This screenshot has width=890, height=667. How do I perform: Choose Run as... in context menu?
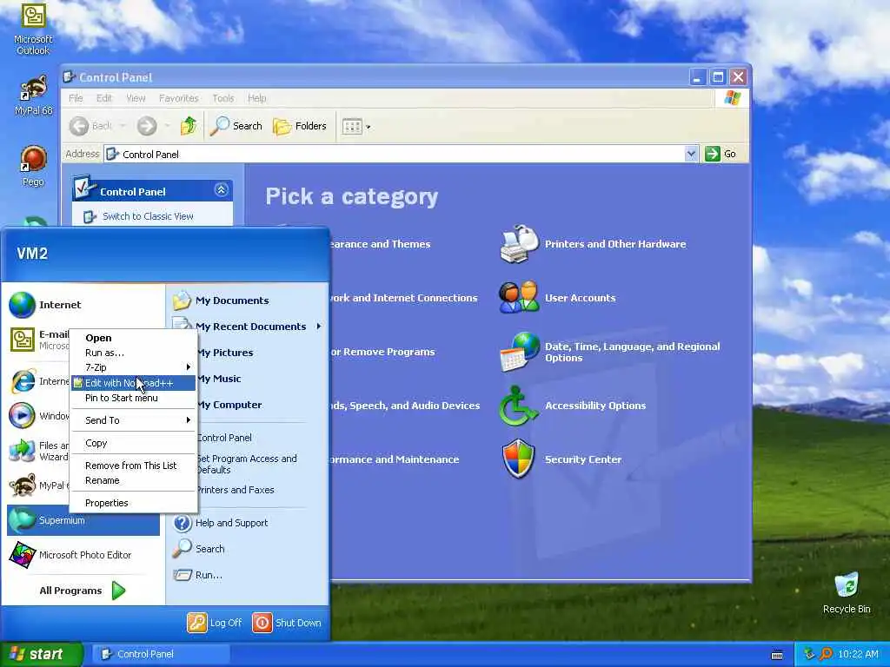click(x=133, y=353)
